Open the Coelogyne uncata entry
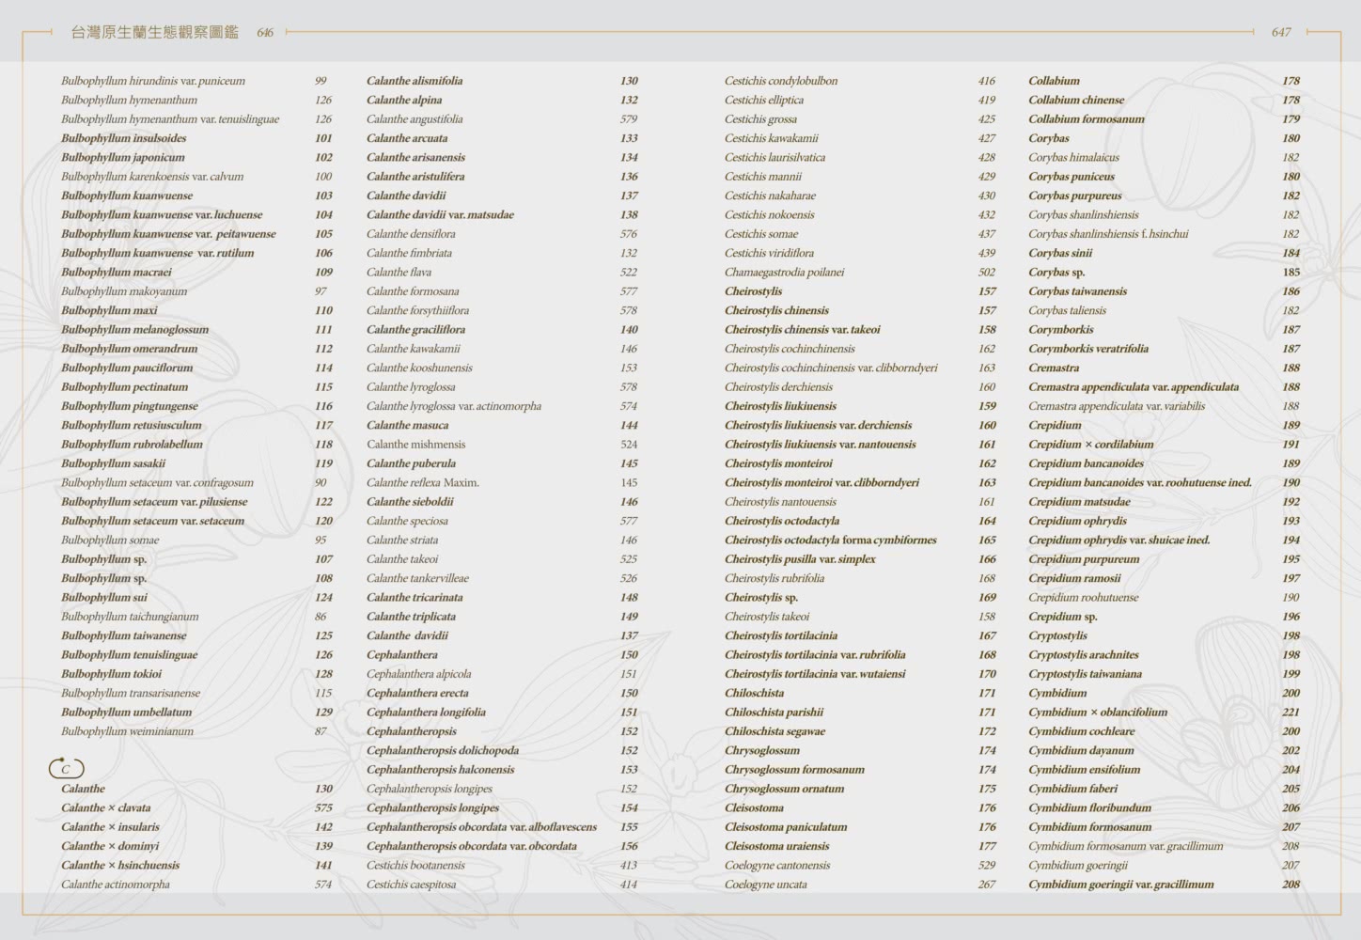The image size is (1361, 940). click(766, 885)
